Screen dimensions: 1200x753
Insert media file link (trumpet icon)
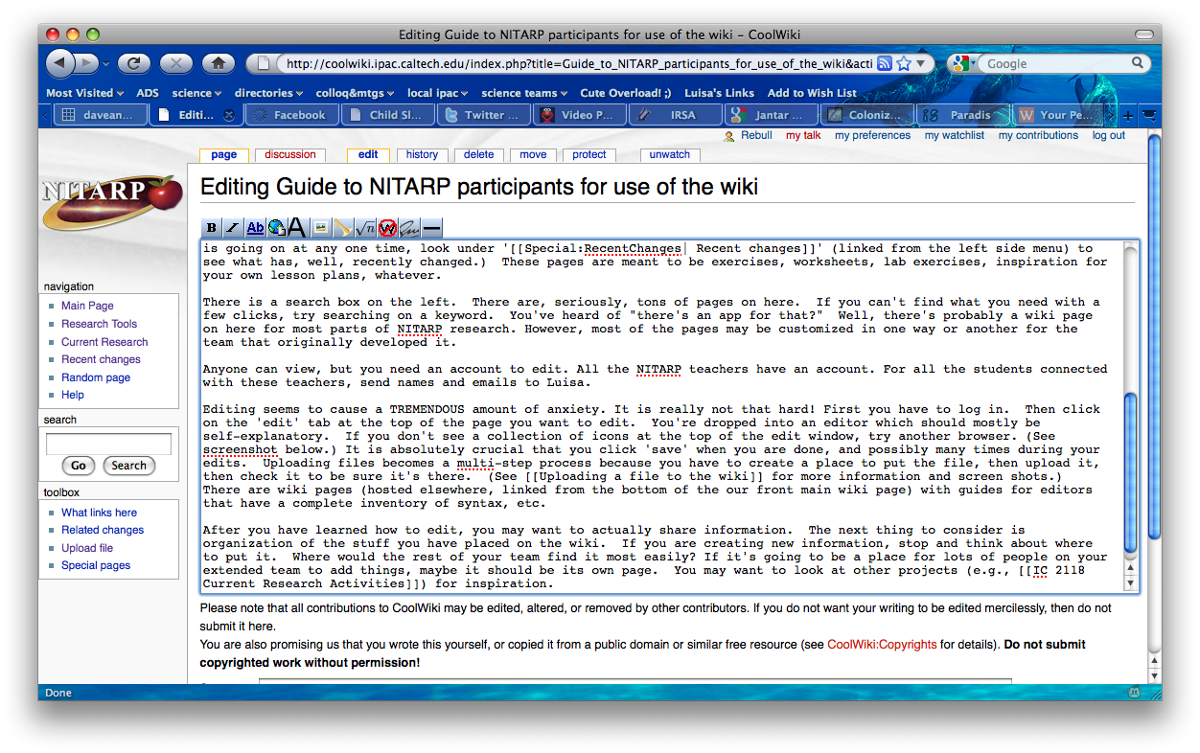click(x=342, y=228)
